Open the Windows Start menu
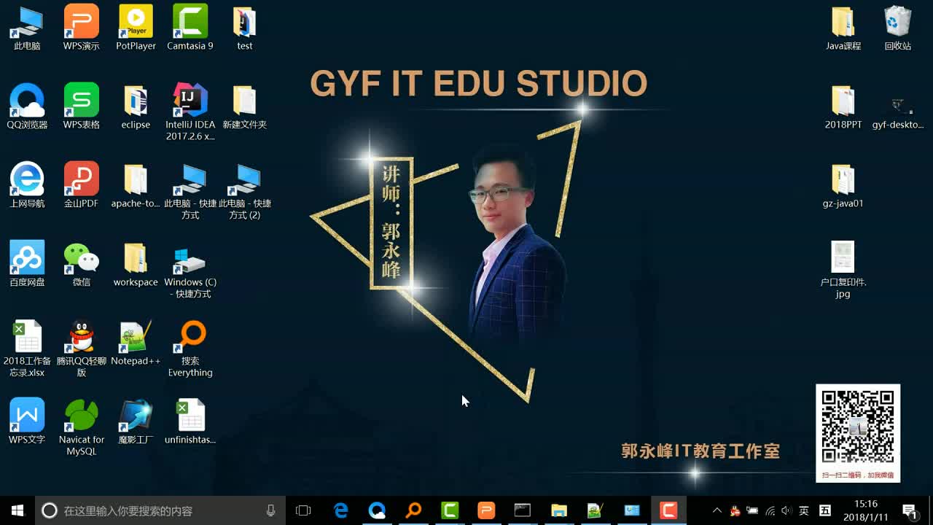 pyautogui.click(x=17, y=510)
